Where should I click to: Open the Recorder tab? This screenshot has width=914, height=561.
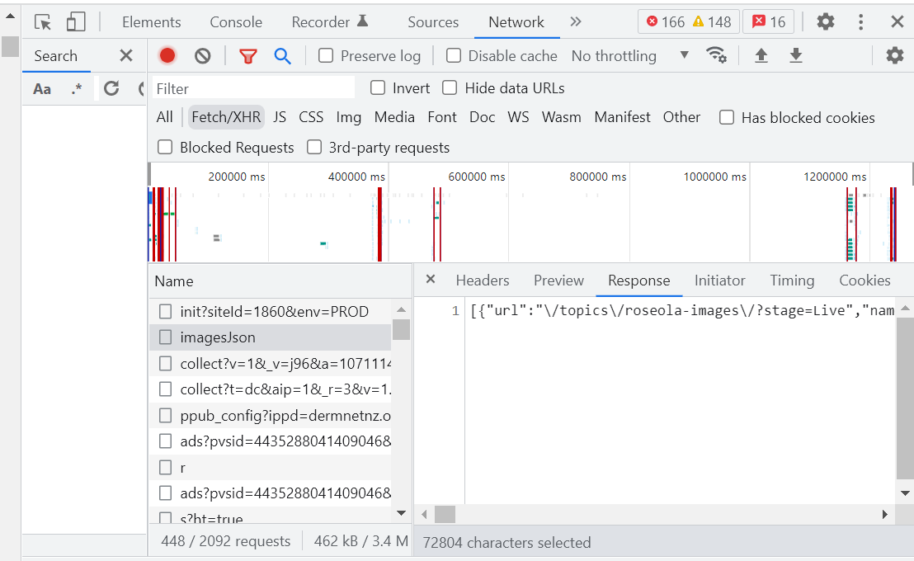pyautogui.click(x=330, y=22)
